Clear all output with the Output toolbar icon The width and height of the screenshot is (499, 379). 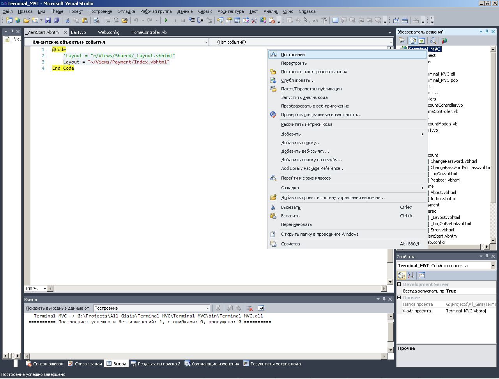point(250,308)
